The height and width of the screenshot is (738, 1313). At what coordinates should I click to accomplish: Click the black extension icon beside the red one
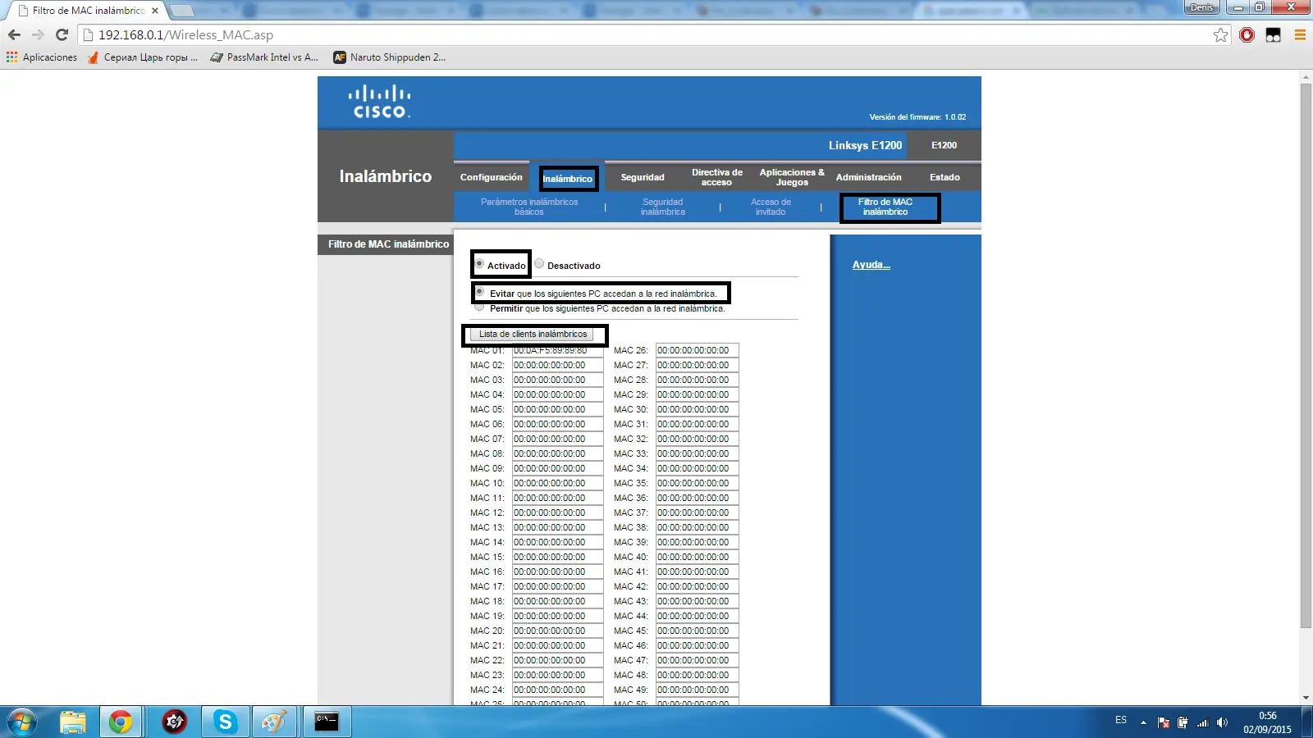tap(1274, 35)
